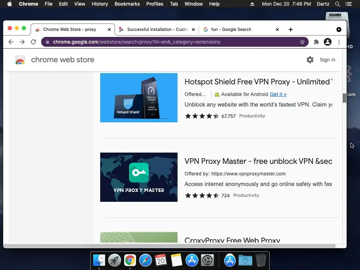The image size is (360, 270).
Task: Open the Chrome application menu
Action: tap(28, 4)
